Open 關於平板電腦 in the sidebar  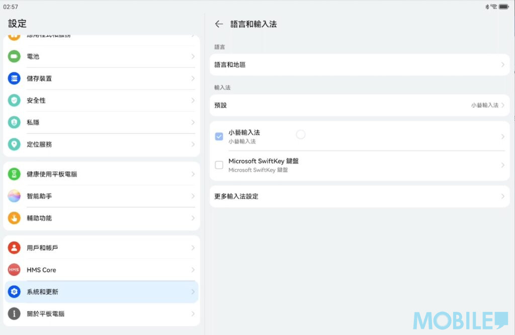(101, 314)
